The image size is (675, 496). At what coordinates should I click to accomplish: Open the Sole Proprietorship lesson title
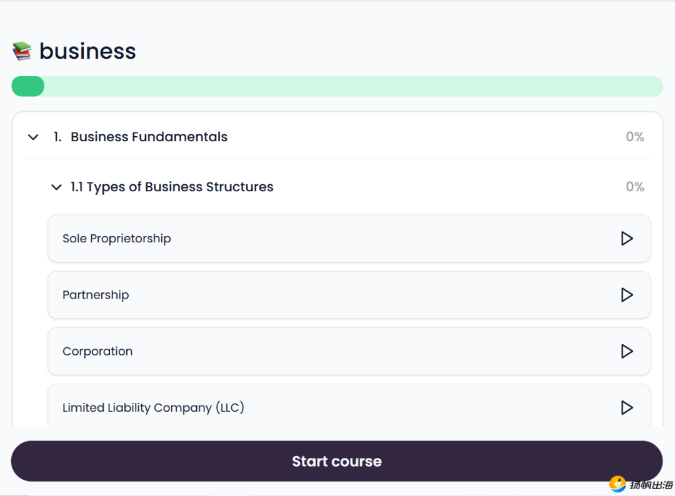coord(116,239)
